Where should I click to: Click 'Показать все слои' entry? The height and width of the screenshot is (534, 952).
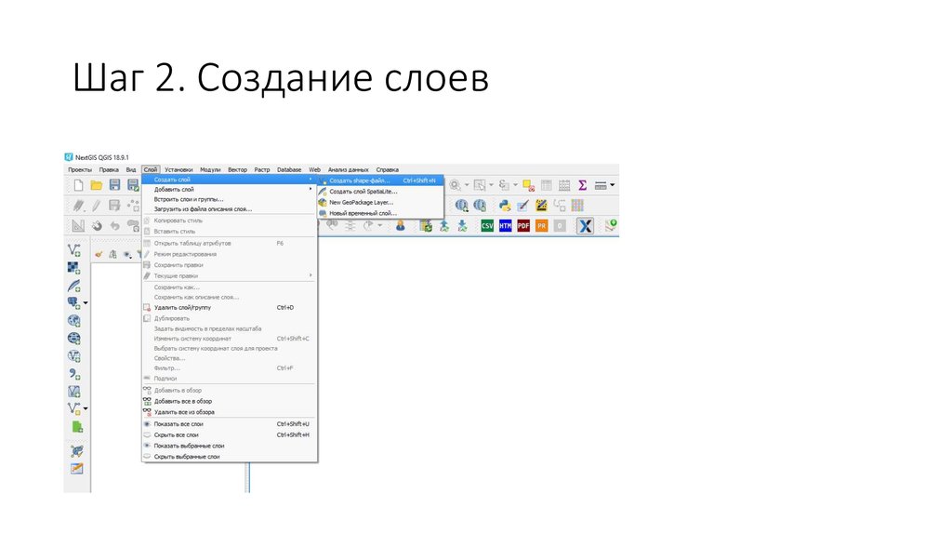[x=230, y=424]
